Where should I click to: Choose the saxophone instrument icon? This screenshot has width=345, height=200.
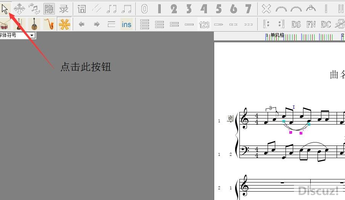(48, 24)
